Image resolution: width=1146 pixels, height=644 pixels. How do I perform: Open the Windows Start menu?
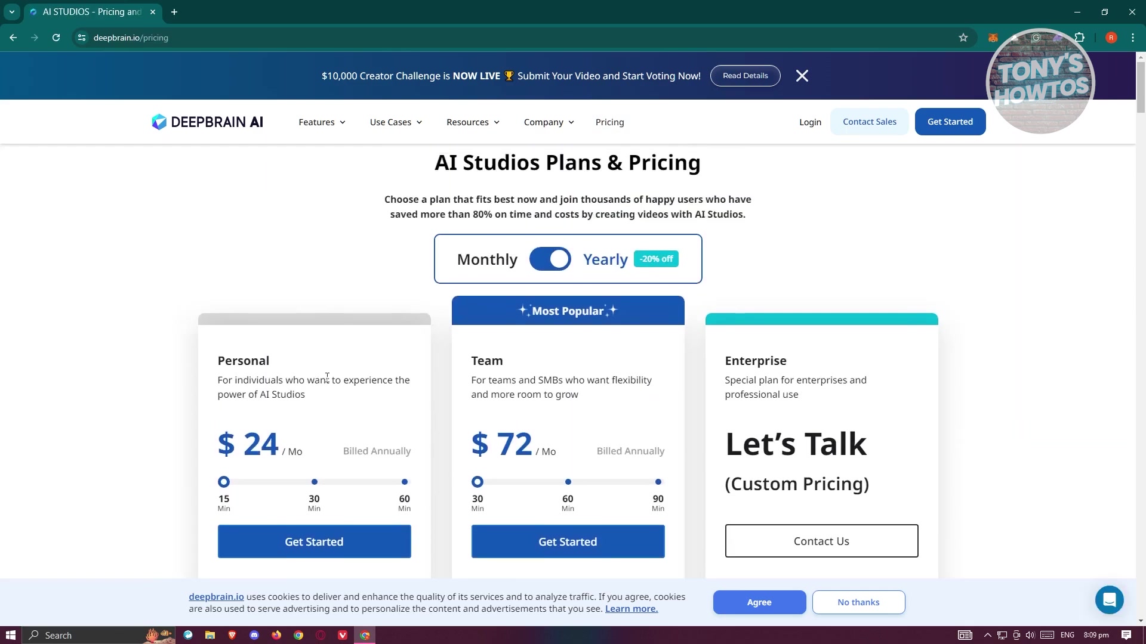click(x=10, y=635)
